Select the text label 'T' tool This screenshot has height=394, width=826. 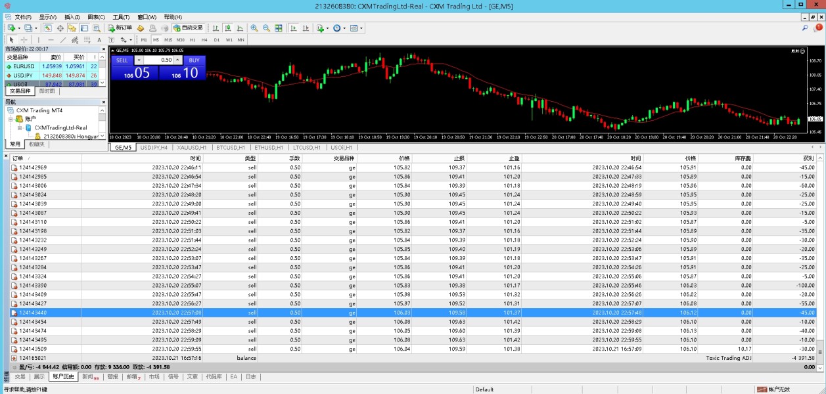110,39
